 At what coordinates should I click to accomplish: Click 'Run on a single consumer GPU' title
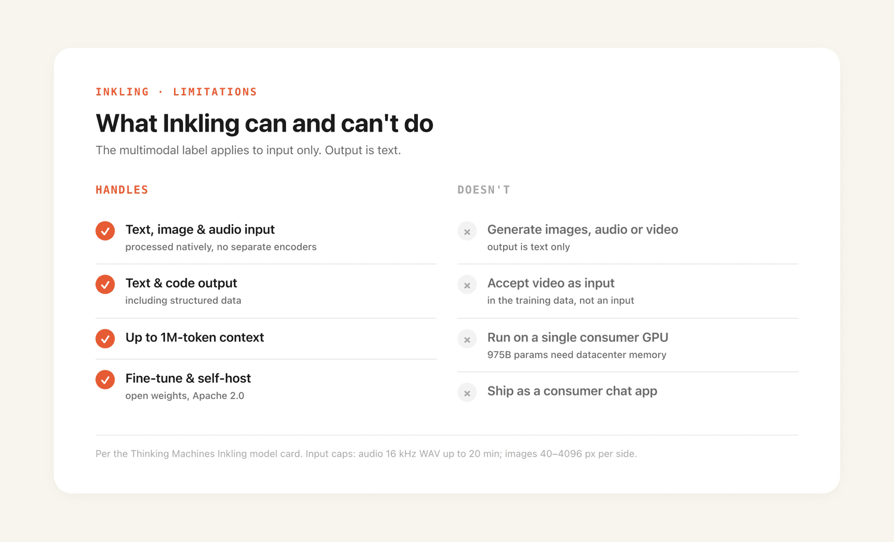pos(578,337)
